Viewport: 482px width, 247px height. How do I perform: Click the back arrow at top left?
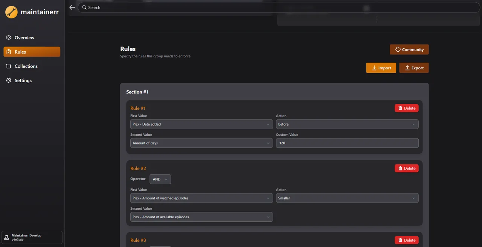tap(72, 7)
